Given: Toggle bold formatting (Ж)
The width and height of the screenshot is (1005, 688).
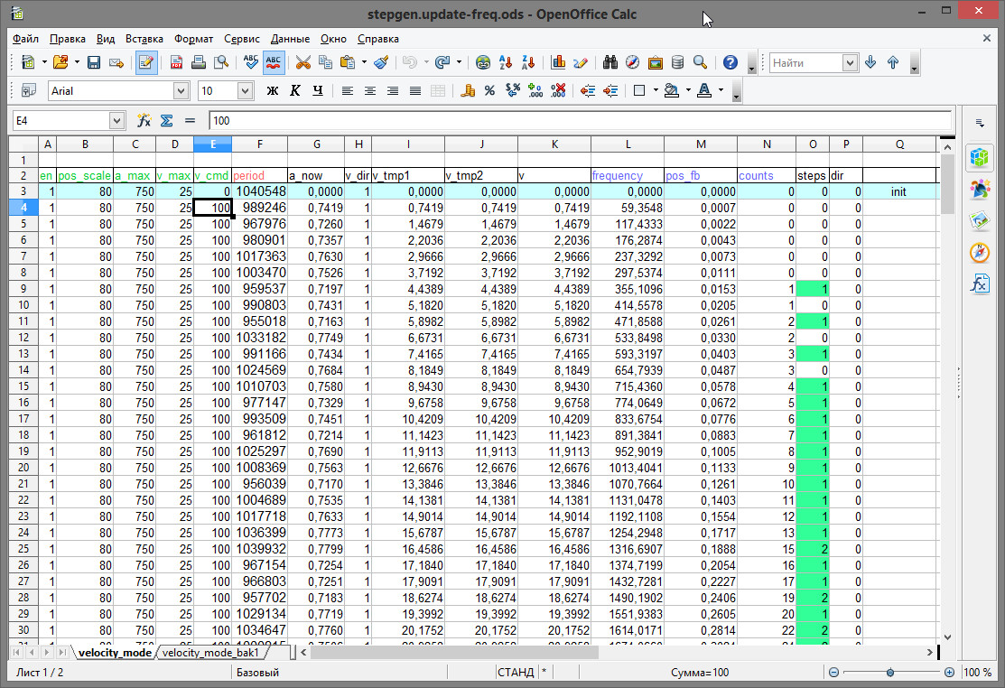Looking at the screenshot, I should click(272, 90).
